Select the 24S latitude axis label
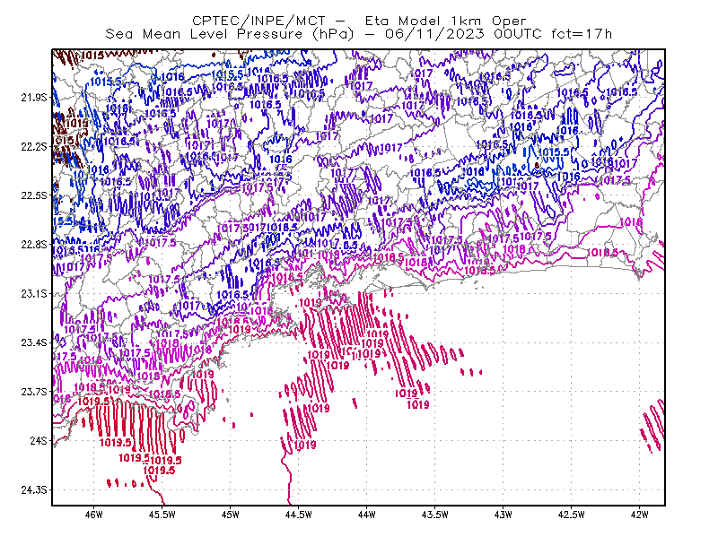The height and width of the screenshot is (554, 718). click(39, 441)
